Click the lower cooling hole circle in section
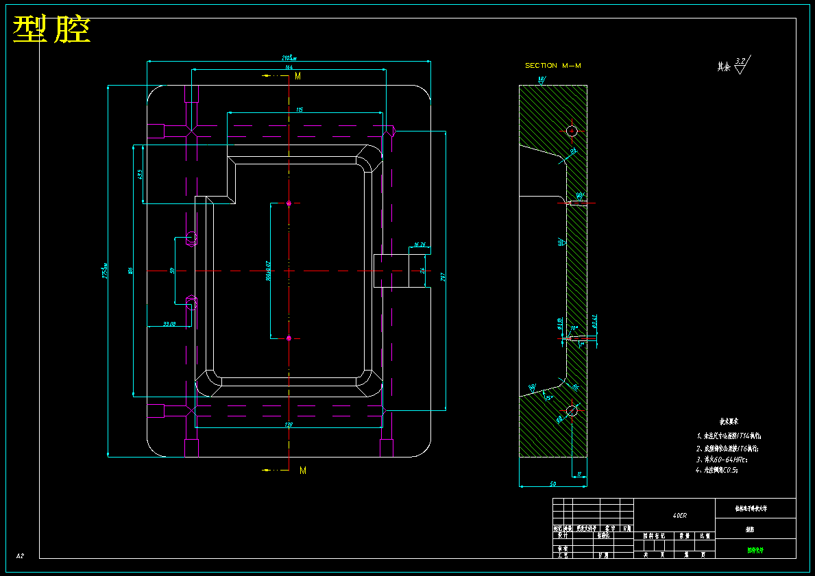The height and width of the screenshot is (576, 815). (572, 410)
